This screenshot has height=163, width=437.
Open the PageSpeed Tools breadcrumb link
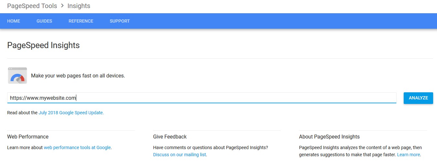click(32, 6)
